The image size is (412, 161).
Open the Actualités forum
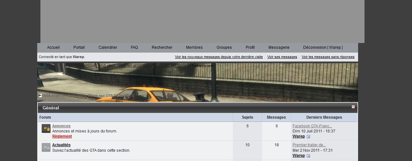pyautogui.click(x=61, y=145)
